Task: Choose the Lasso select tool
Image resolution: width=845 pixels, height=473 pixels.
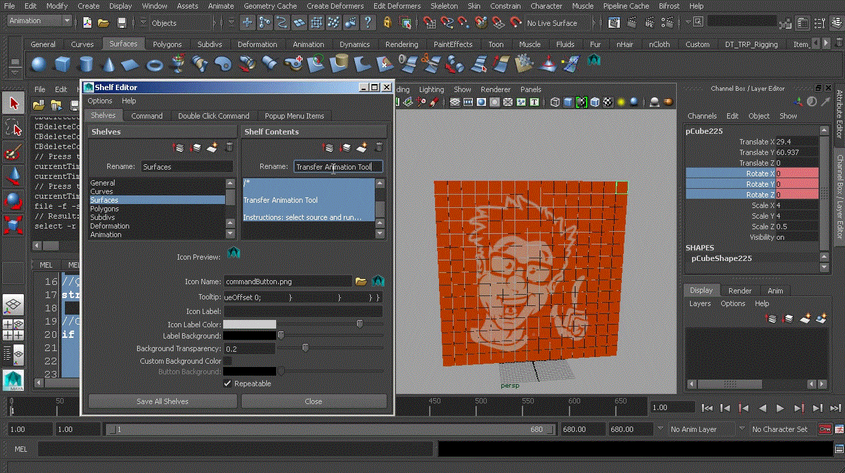Action: 14,127
